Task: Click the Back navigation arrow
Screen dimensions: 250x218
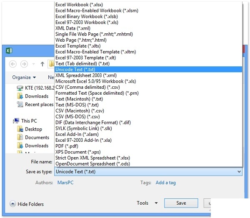Action: 12,64
